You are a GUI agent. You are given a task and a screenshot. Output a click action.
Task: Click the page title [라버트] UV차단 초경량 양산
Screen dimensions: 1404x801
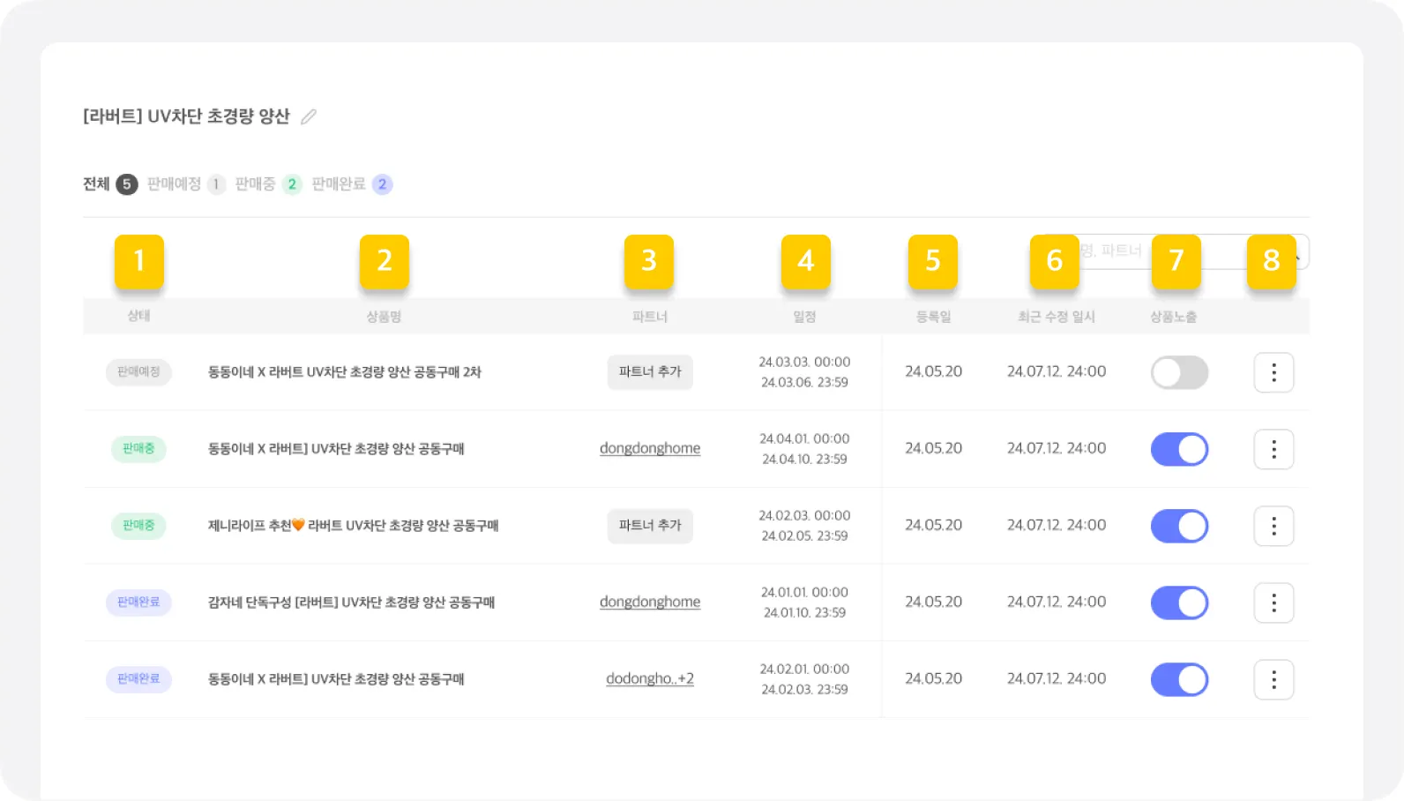186,116
